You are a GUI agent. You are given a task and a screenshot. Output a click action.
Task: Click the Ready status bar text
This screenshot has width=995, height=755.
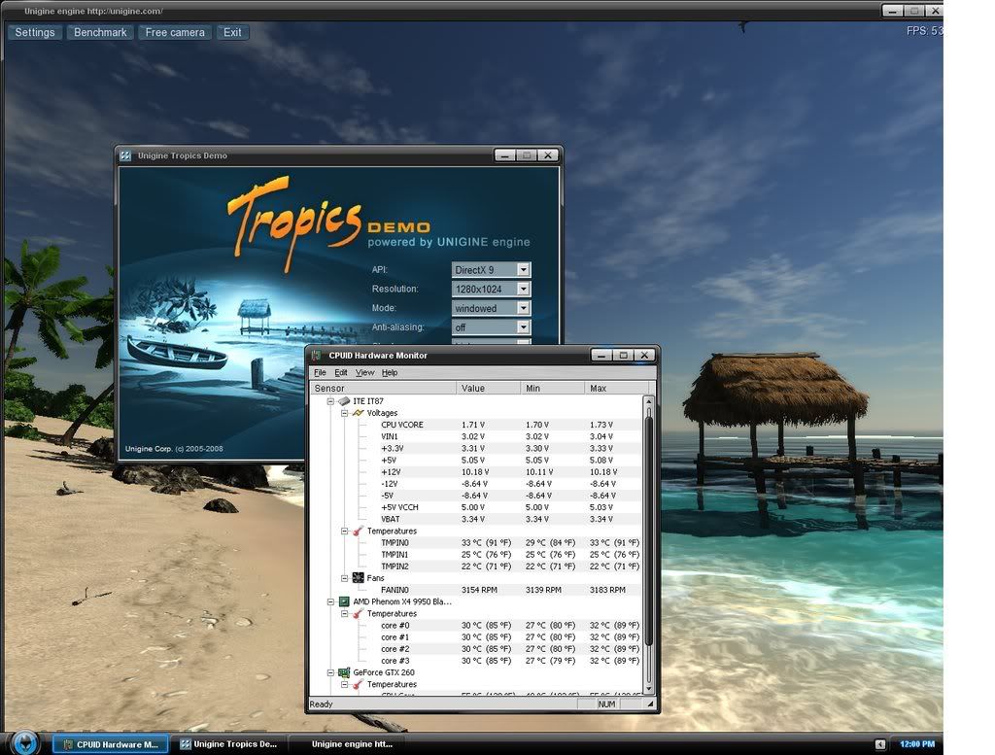[321, 704]
